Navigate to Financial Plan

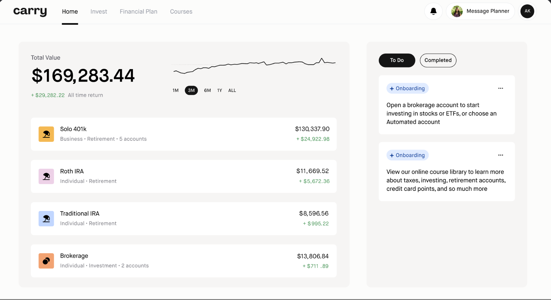[138, 11]
